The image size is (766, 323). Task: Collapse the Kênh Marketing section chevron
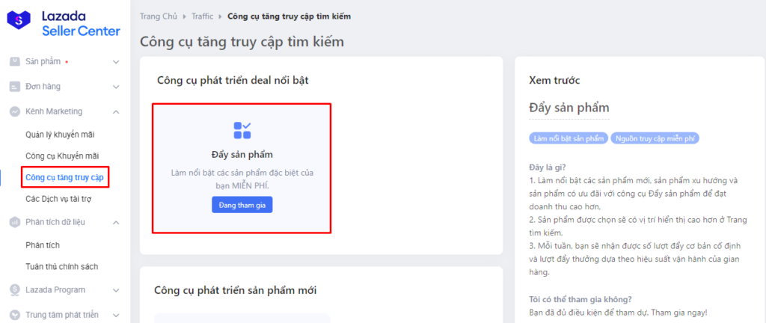(x=116, y=111)
